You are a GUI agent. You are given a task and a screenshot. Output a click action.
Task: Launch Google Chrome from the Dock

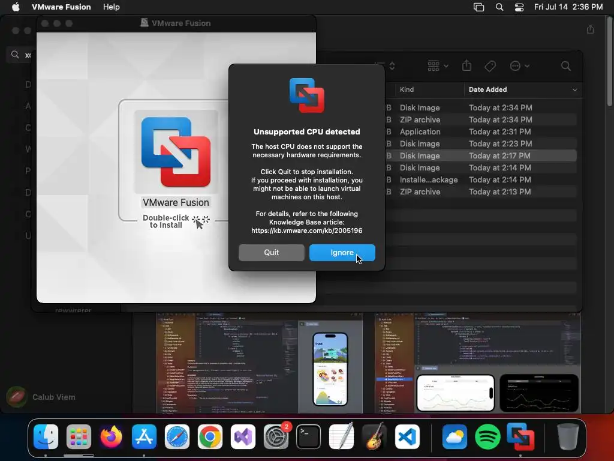[210, 436]
